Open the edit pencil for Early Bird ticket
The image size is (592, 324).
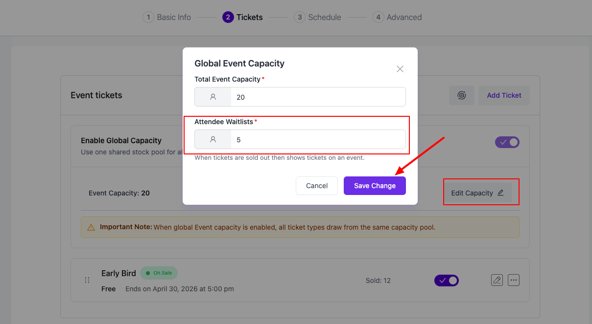[x=497, y=280]
